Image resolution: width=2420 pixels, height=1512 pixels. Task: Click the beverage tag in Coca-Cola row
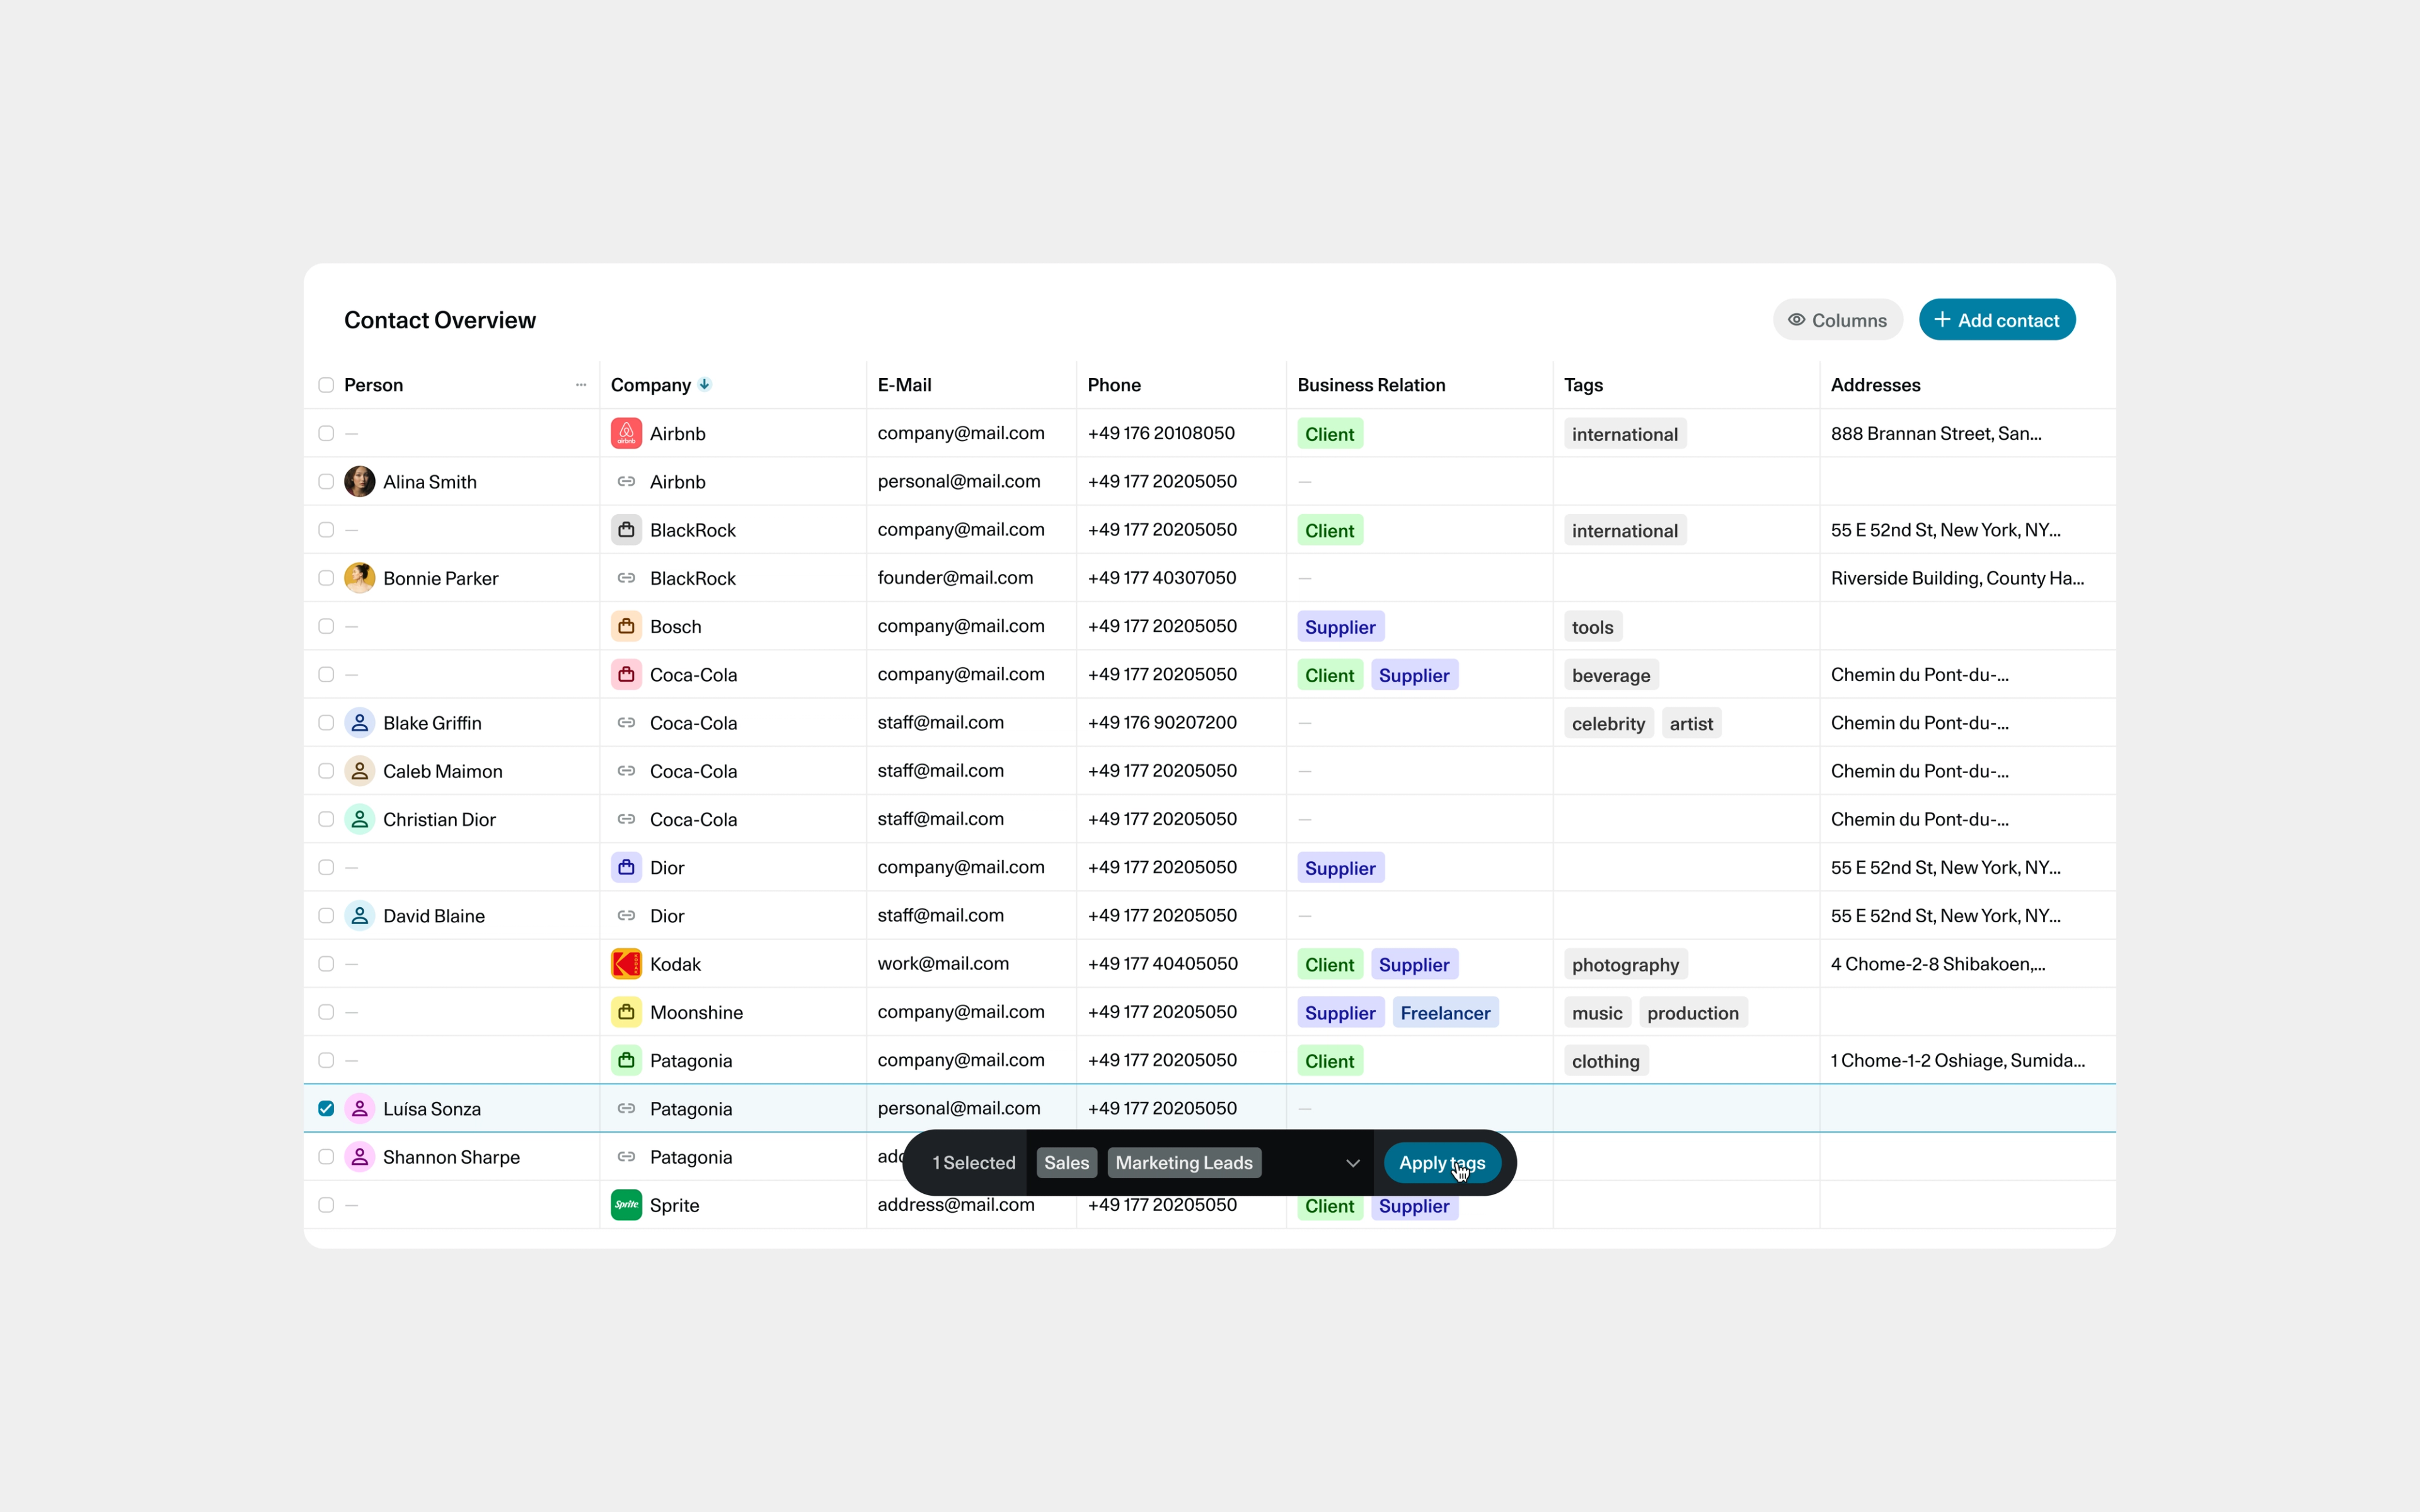[1611, 675]
